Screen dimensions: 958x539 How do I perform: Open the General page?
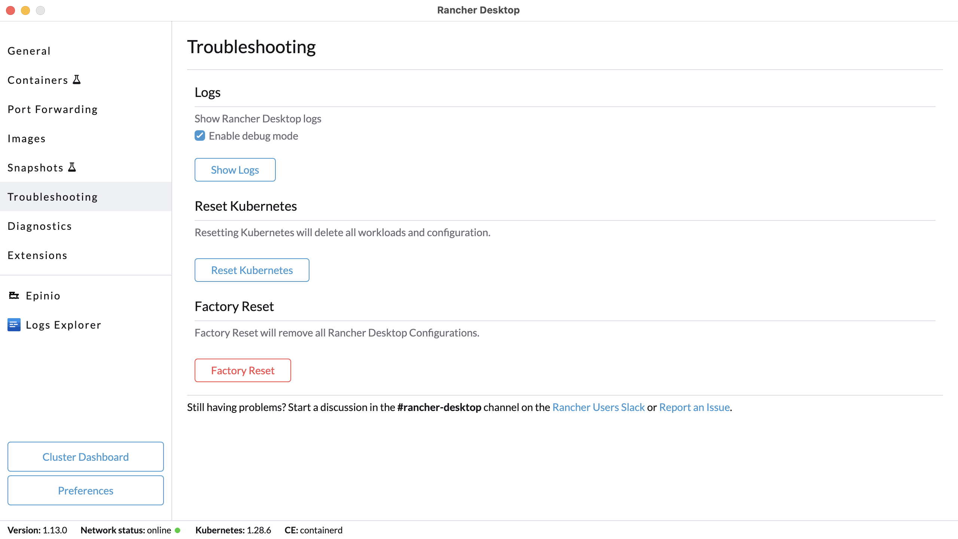pos(86,51)
